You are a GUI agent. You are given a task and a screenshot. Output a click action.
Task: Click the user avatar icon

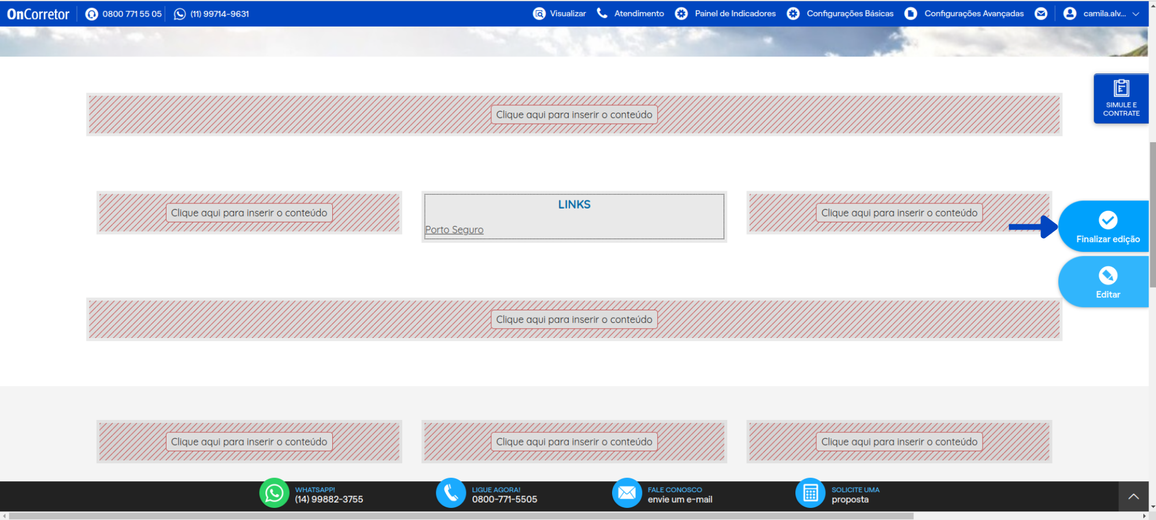click(x=1069, y=14)
